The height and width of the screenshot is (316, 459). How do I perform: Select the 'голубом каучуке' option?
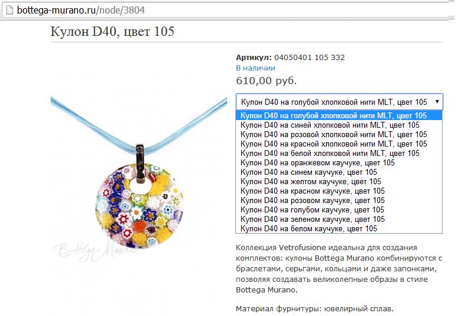point(339,209)
